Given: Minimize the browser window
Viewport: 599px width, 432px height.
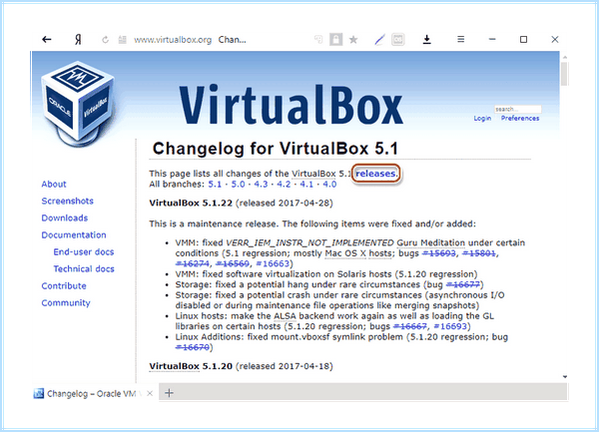Looking at the screenshot, I should pyautogui.click(x=492, y=39).
